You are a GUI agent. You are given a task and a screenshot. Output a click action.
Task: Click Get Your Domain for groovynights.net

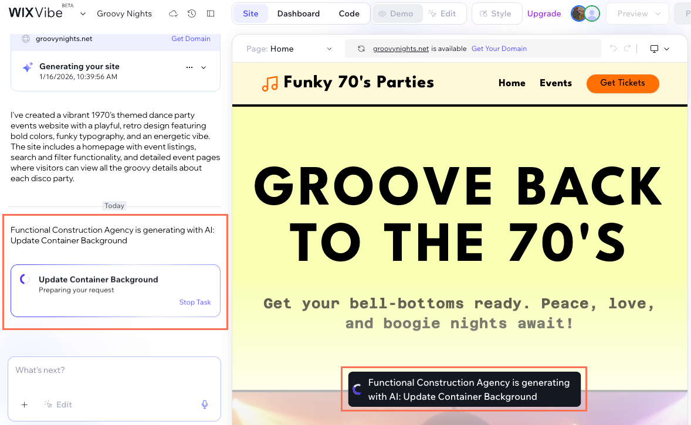[499, 49]
